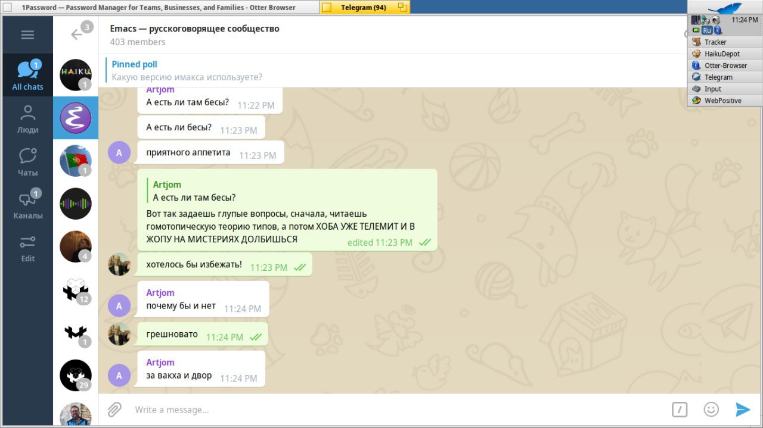
Task: Open chat with man in blue shirt avatar
Action: tap(76, 414)
